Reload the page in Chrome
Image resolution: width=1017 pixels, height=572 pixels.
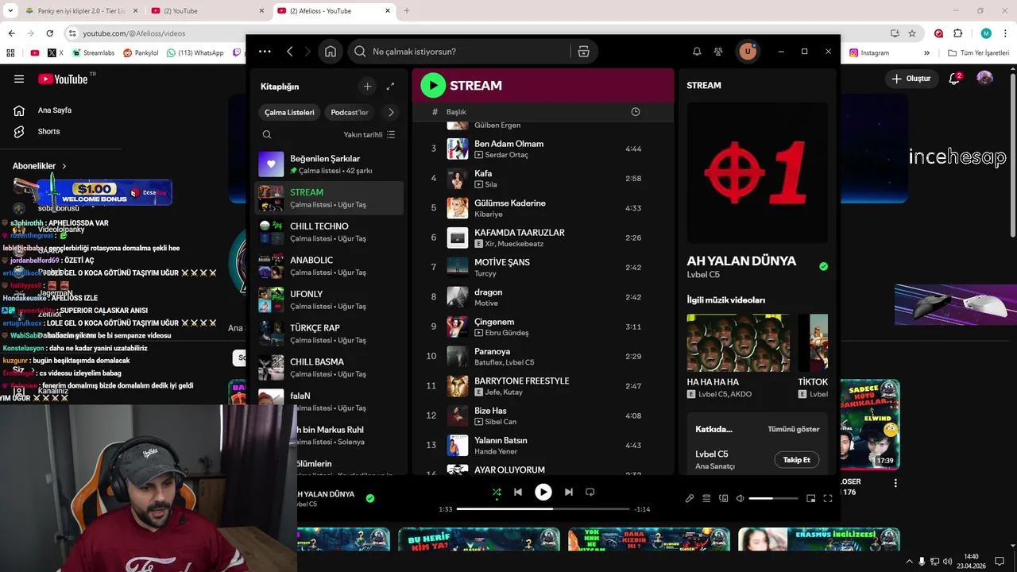[49, 33]
